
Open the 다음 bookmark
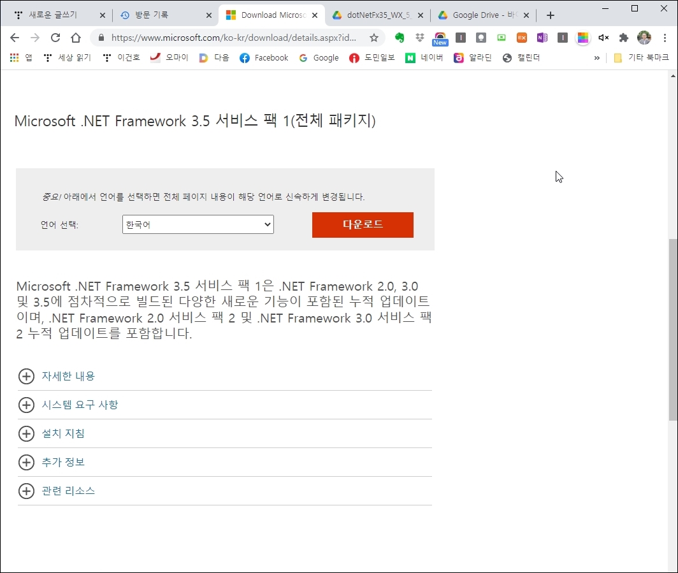click(x=214, y=57)
